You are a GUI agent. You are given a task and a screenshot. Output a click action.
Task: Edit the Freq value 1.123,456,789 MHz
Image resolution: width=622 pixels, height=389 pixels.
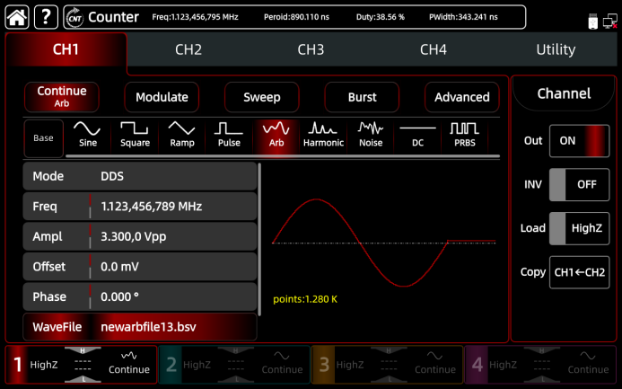(x=152, y=207)
